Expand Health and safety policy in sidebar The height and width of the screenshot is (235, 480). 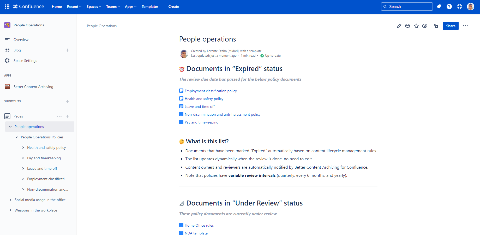coord(23,148)
